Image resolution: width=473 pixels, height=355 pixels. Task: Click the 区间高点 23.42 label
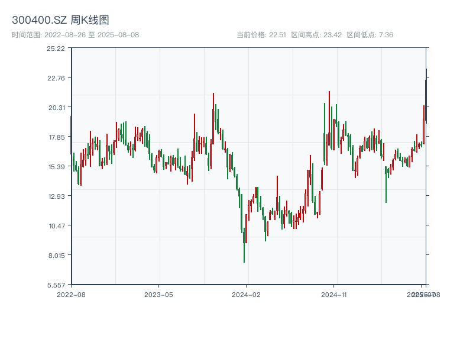click(316, 35)
